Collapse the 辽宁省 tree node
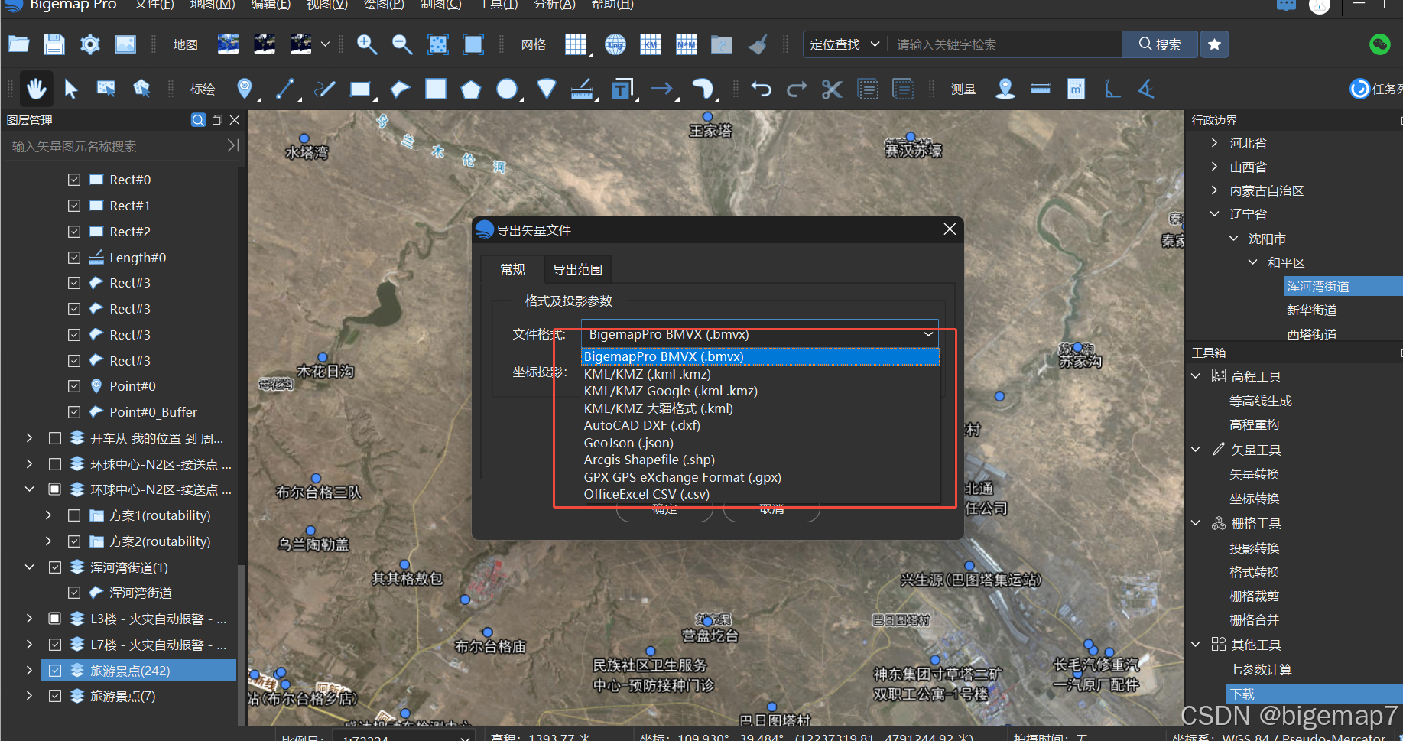The width and height of the screenshot is (1403, 741). pyautogui.click(x=1214, y=214)
